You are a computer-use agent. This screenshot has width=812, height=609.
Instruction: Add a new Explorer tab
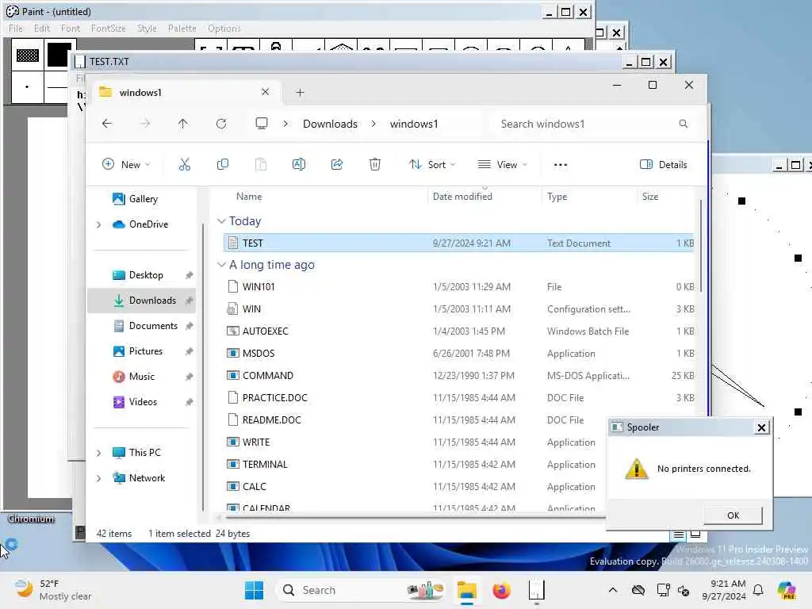pyautogui.click(x=300, y=93)
